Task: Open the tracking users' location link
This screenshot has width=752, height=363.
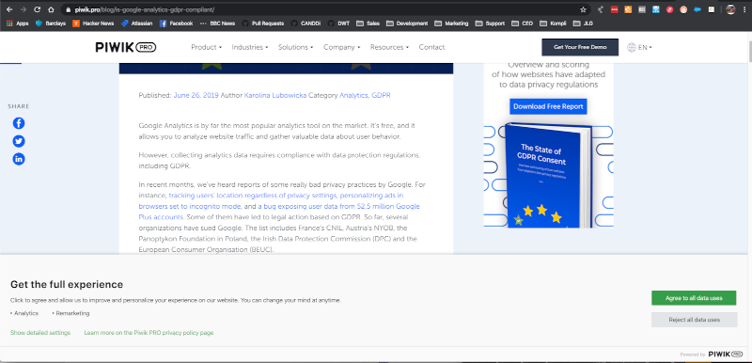Action: pos(253,196)
